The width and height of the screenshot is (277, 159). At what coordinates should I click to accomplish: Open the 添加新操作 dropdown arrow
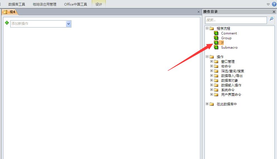tap(69, 24)
